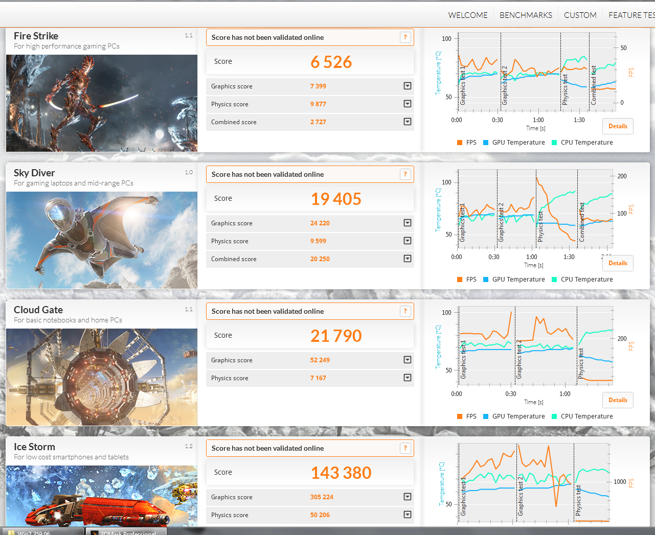
Task: Expand Cloud Gate Physics score details
Action: coord(408,378)
